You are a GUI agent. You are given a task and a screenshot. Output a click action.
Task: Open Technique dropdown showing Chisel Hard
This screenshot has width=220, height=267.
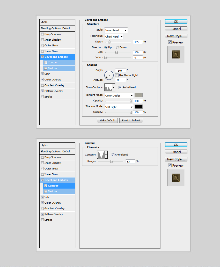click(114, 37)
